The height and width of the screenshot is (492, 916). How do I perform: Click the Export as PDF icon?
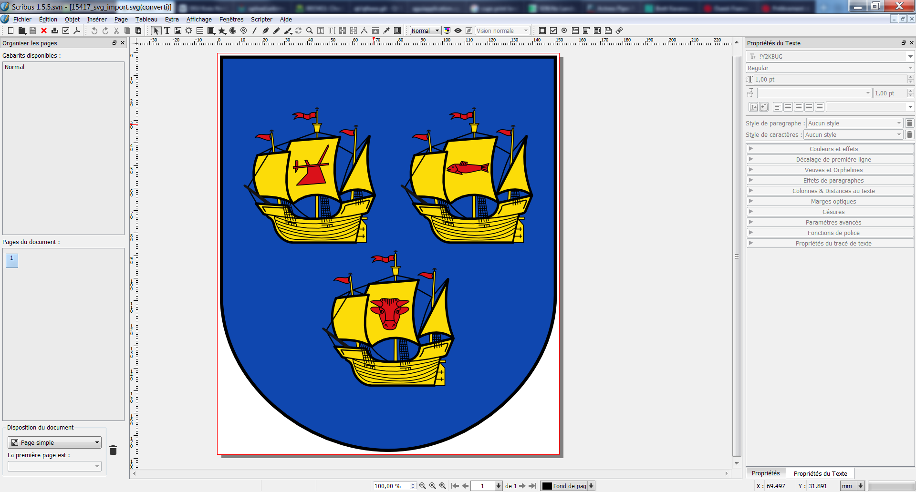(x=77, y=31)
